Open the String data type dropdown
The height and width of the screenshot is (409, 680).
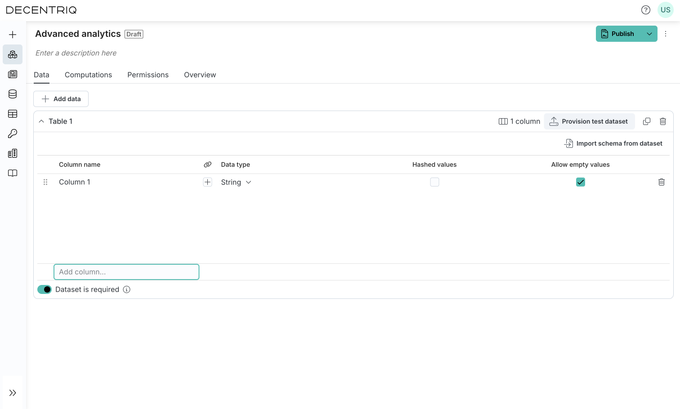[x=236, y=182]
